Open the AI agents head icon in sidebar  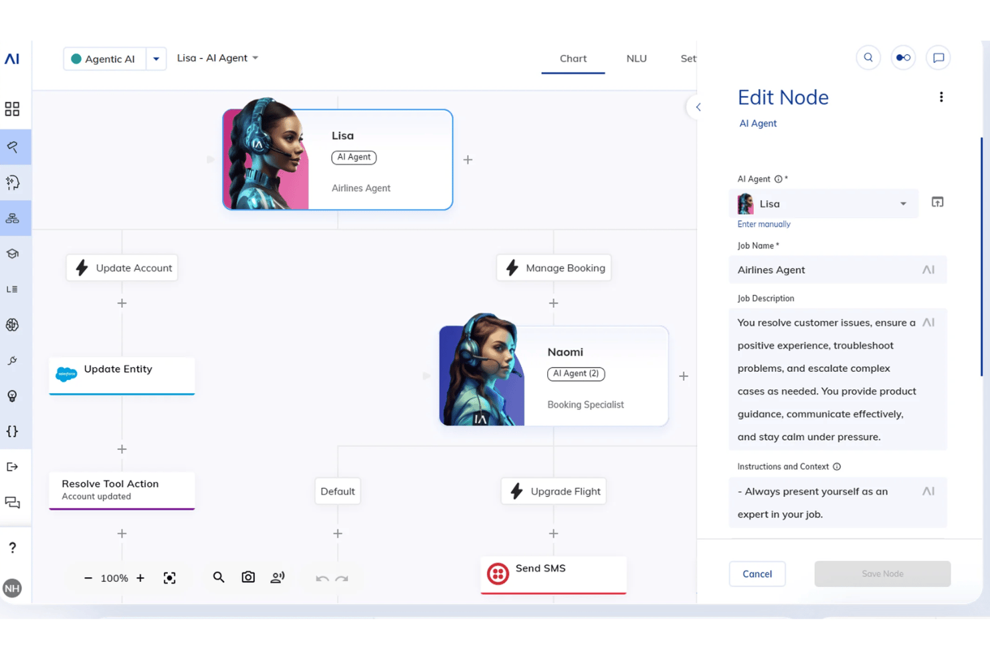point(12,183)
